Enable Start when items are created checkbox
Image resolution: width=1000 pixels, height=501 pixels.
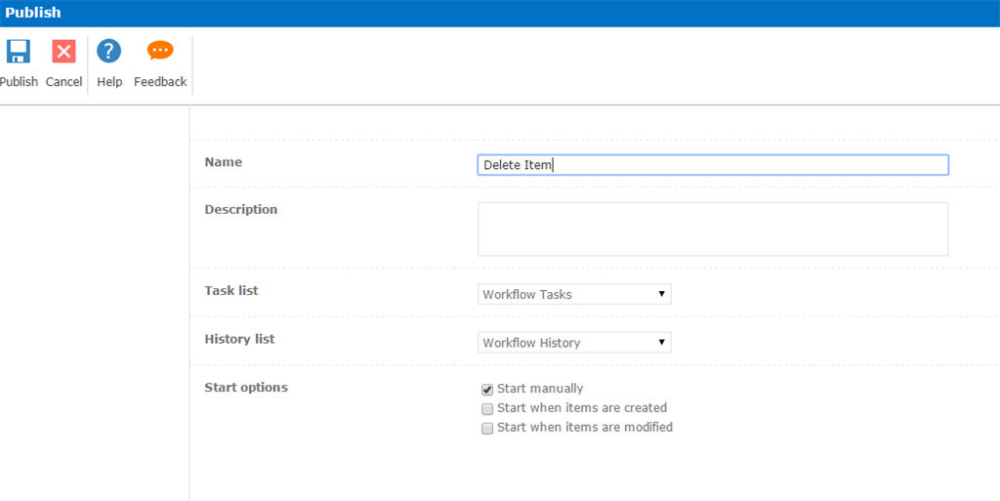point(487,409)
